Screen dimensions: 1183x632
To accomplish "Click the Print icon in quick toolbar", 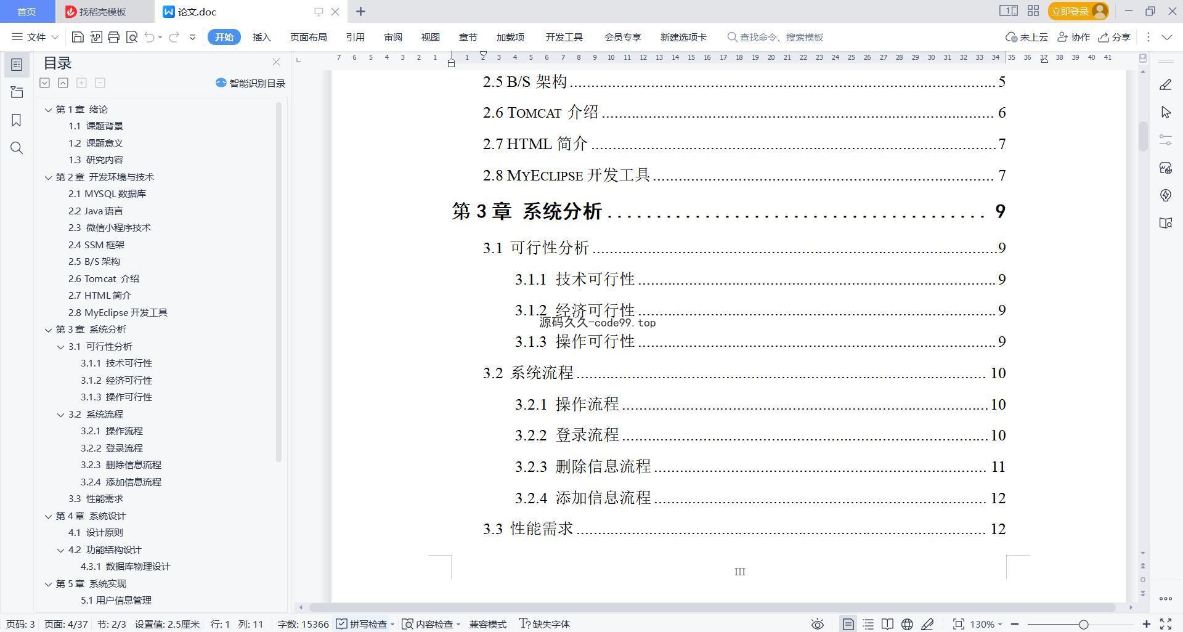I will 113,37.
